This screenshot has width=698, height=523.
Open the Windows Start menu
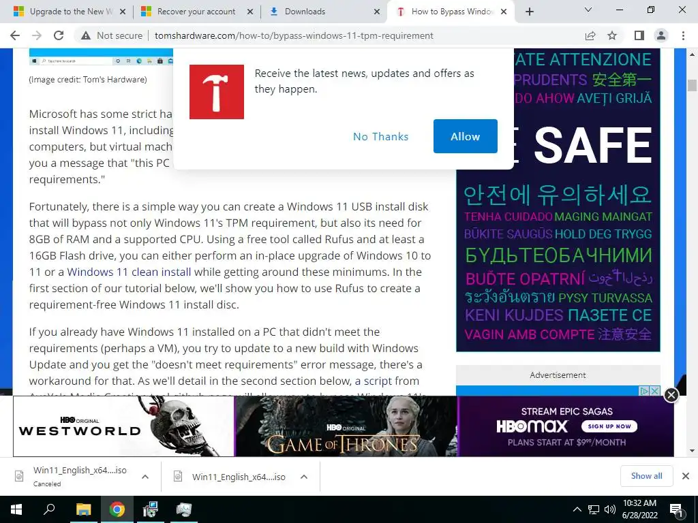[16, 509]
